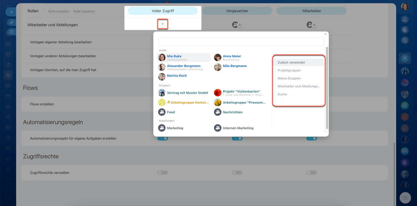
Task: Click the Voller Zugriff role header
Action: tap(163, 11)
